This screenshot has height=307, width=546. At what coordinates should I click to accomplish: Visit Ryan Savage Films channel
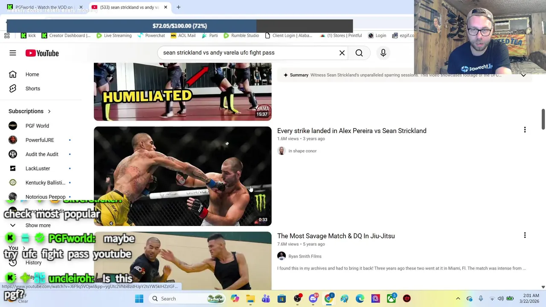(x=305, y=256)
